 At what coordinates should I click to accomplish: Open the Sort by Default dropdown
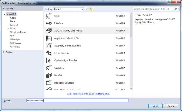[69, 9]
